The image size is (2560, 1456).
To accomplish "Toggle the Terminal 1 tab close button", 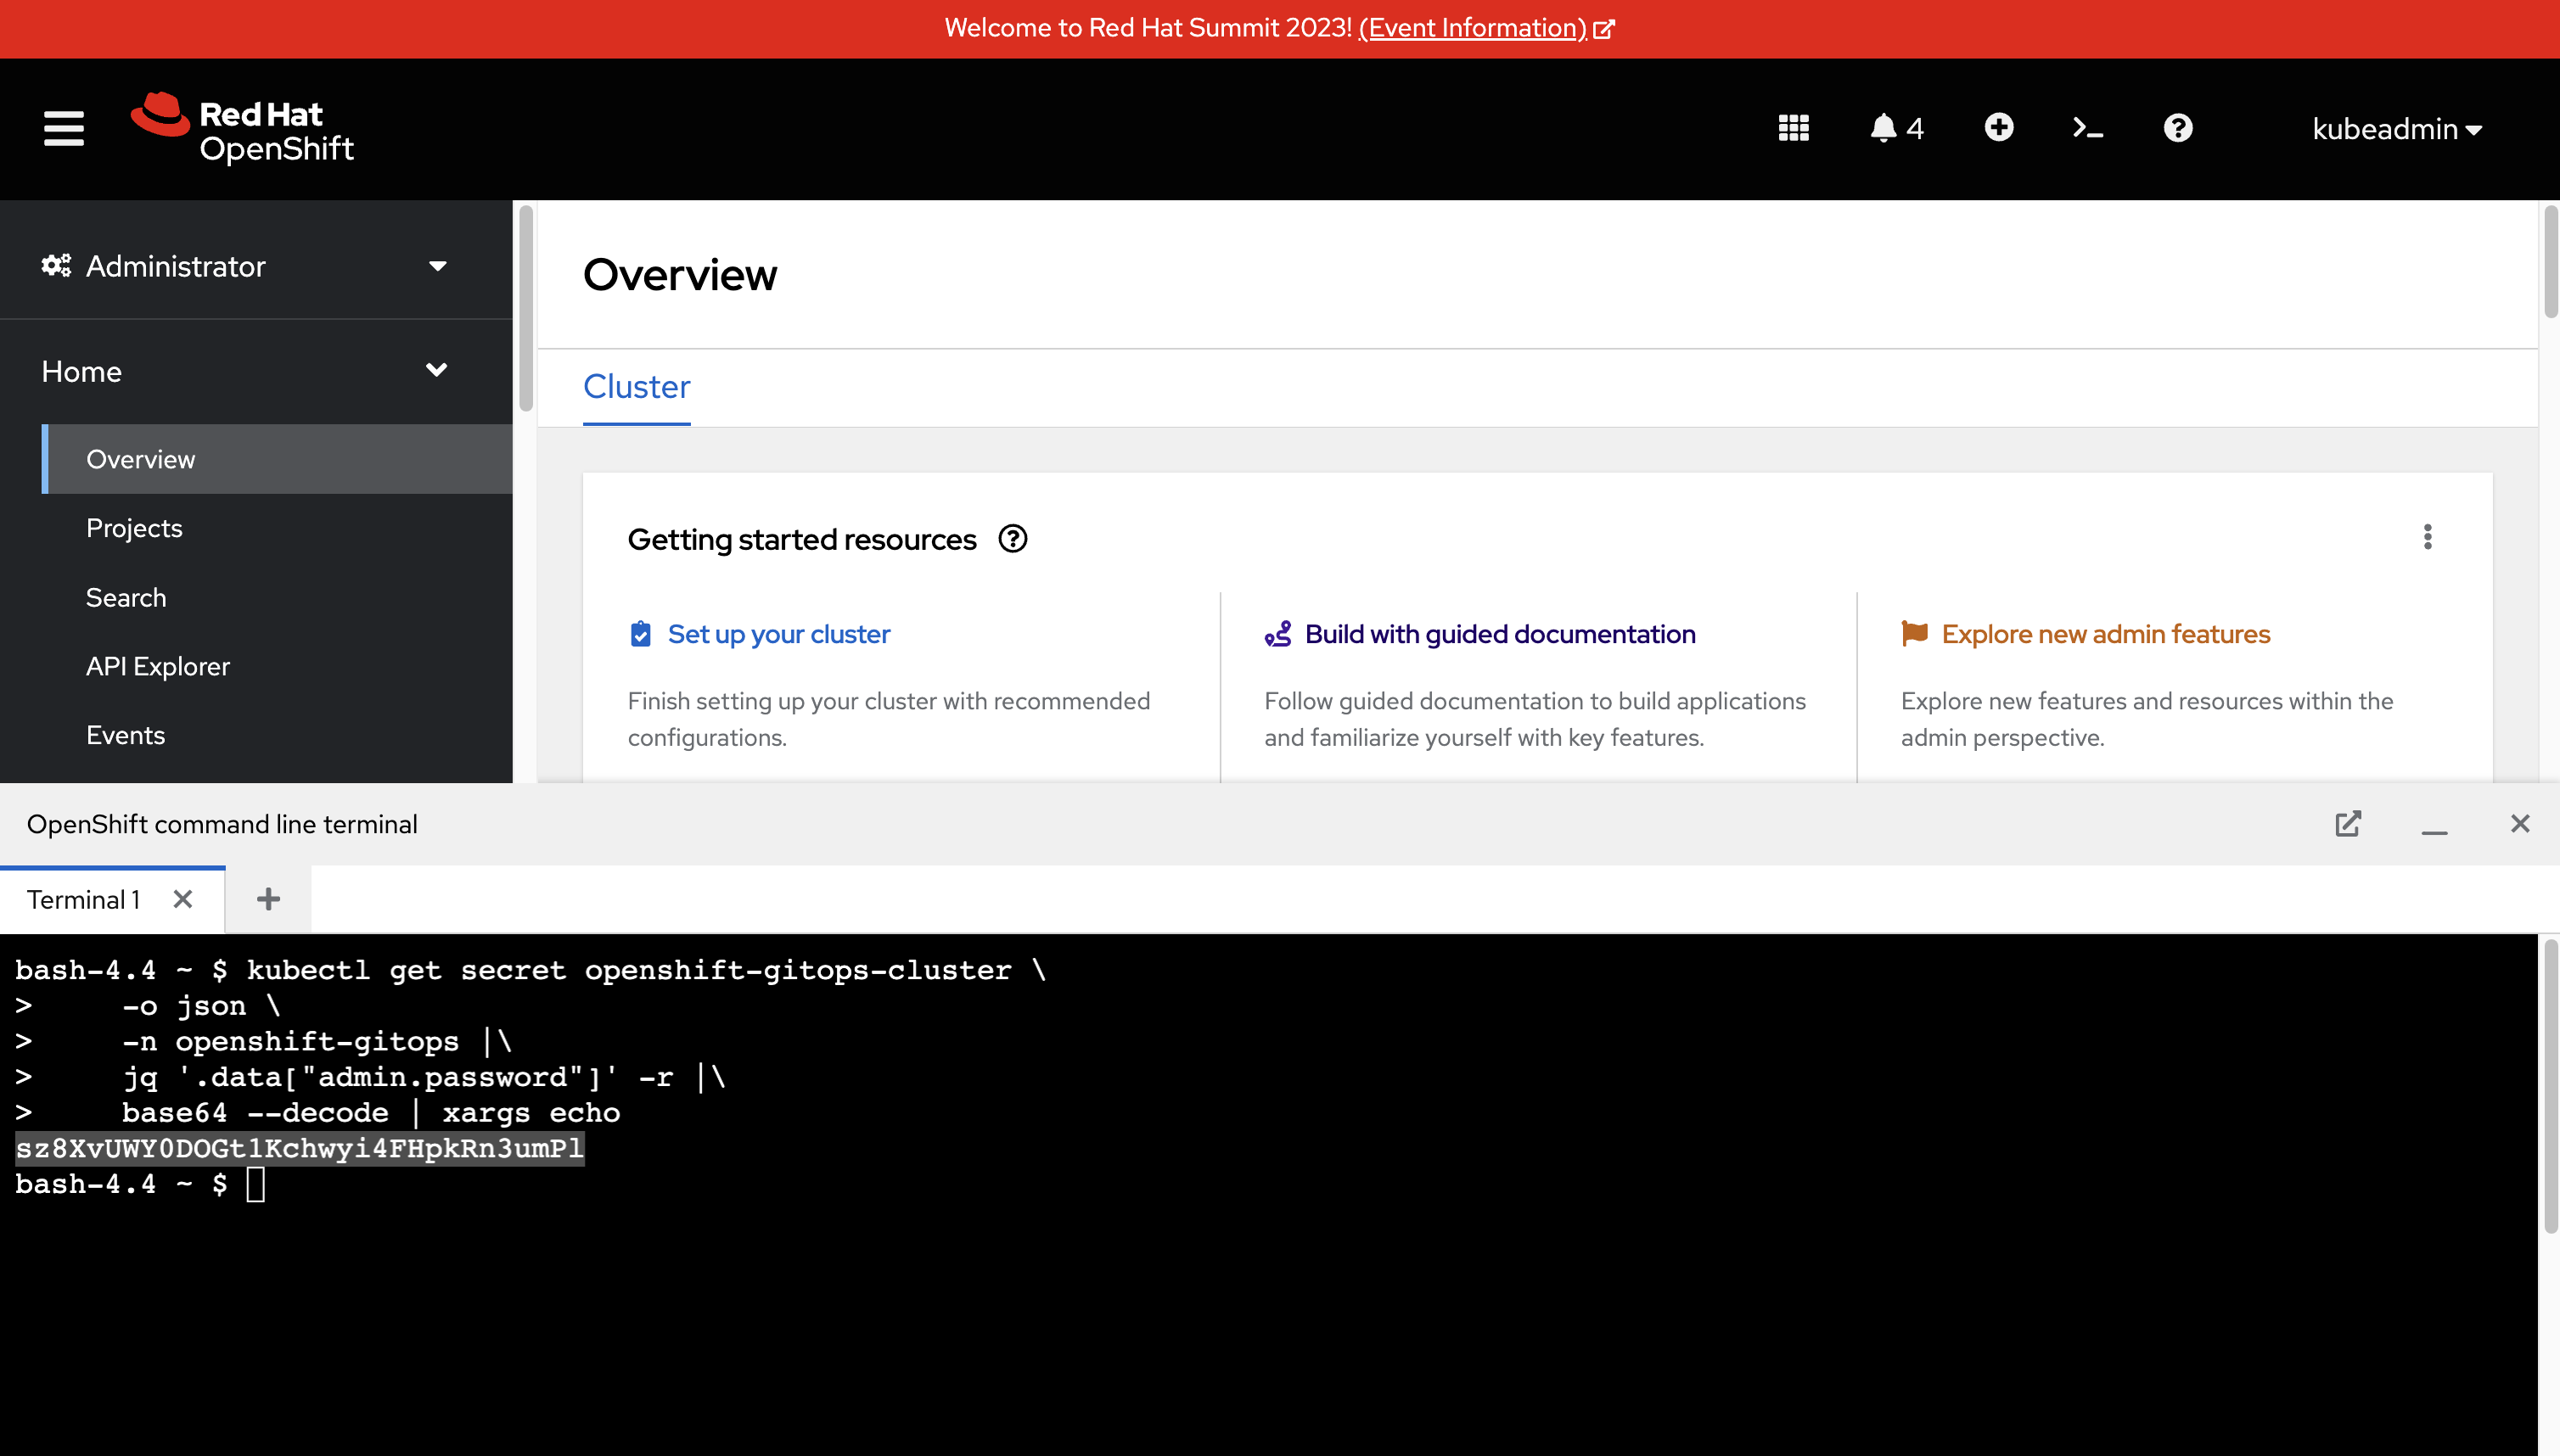I will [x=181, y=900].
